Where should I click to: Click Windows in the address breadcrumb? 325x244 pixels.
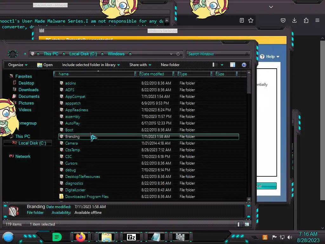[116, 54]
